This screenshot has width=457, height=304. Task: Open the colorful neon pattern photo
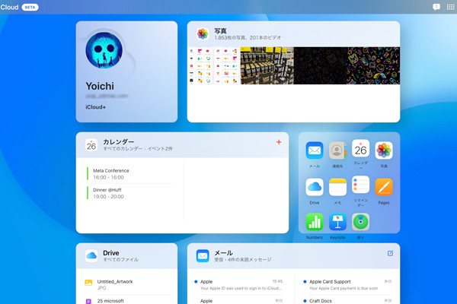(373, 66)
